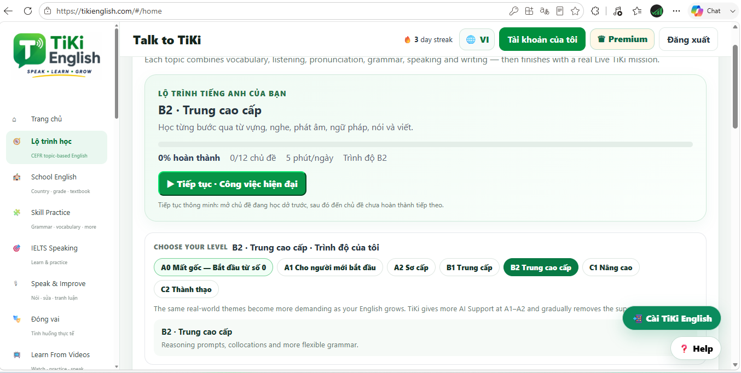Click the school icon beside School English
741x373 pixels.
pos(17,177)
